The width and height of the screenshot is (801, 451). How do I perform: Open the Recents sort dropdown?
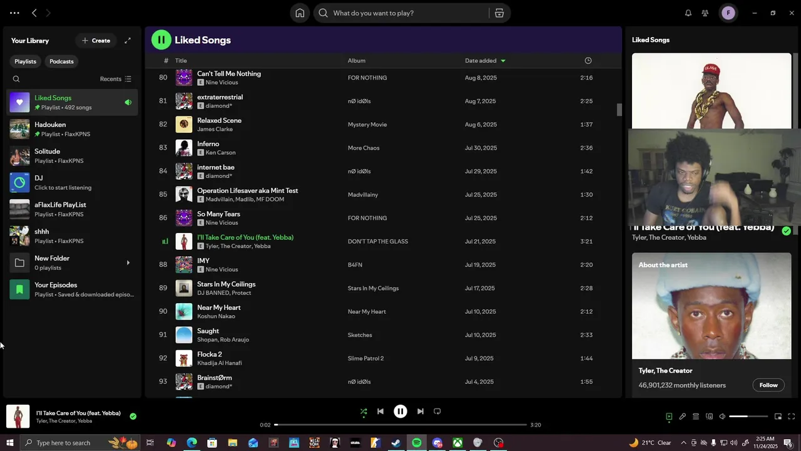tap(116, 79)
